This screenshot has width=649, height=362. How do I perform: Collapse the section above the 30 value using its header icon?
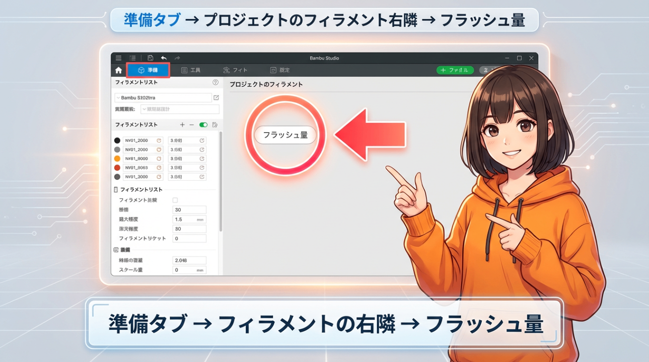click(116, 190)
